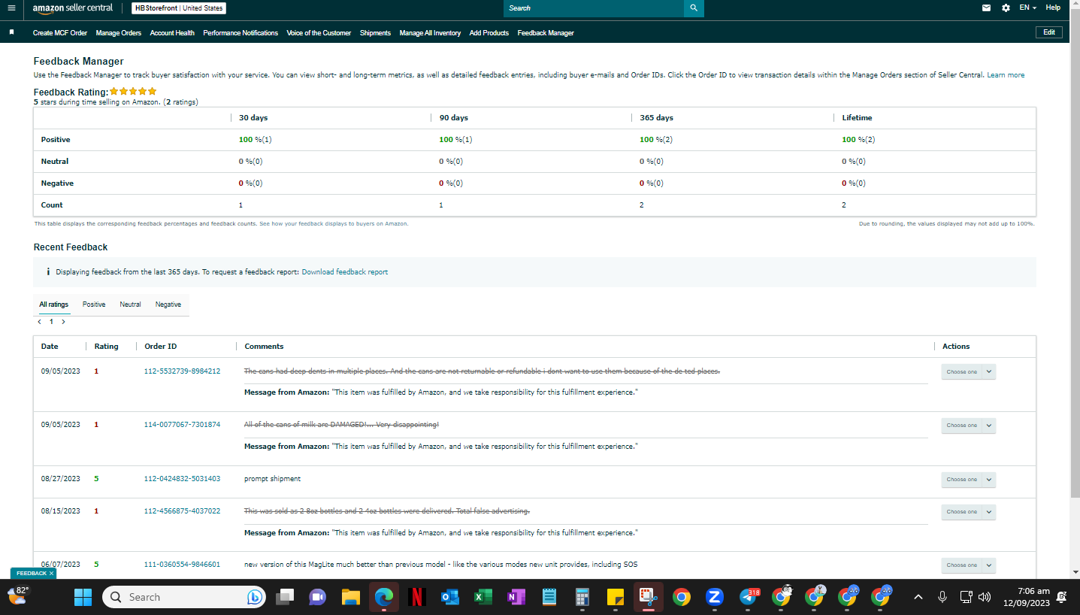Viewport: 1080px width, 615px height.
Task: Open Voice of the Customer menu item
Action: tap(319, 33)
